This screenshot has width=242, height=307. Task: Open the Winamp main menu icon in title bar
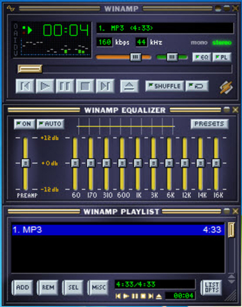[x=10, y=8]
